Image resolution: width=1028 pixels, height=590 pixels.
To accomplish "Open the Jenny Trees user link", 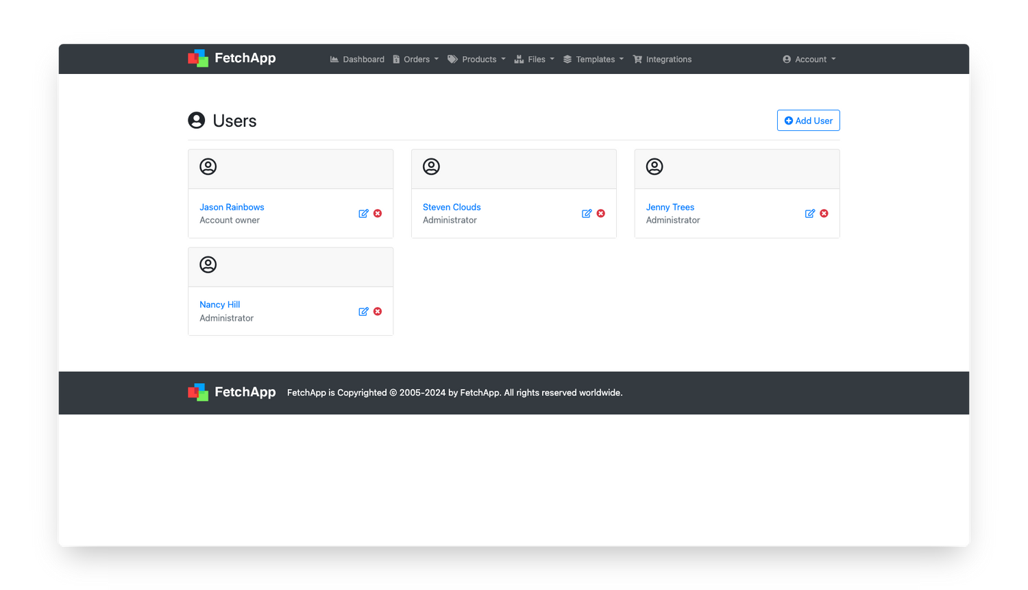I will click(670, 207).
